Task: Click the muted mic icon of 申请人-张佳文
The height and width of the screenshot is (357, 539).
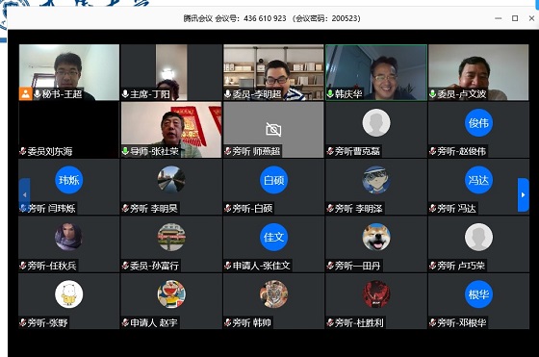Action: pos(228,266)
